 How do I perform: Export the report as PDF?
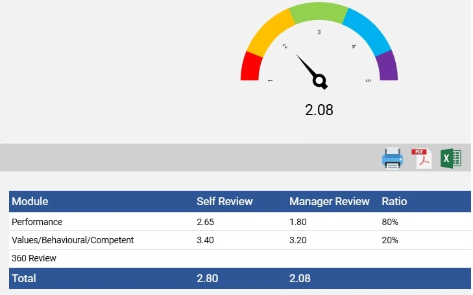422,158
